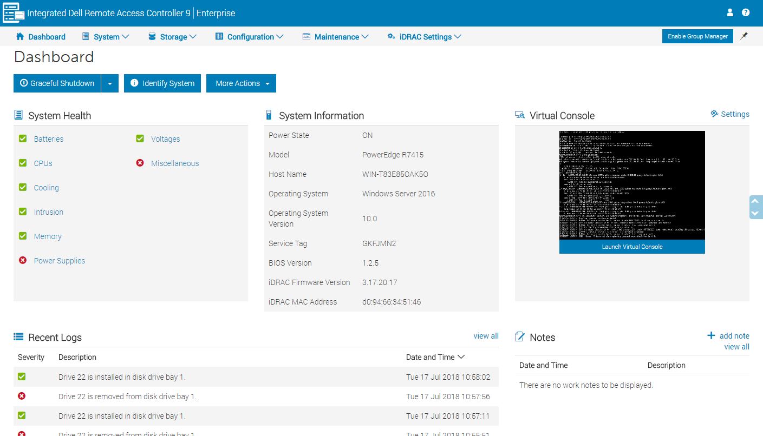Click the Batteries healthy status icon
This screenshot has width=763, height=436.
click(22, 138)
